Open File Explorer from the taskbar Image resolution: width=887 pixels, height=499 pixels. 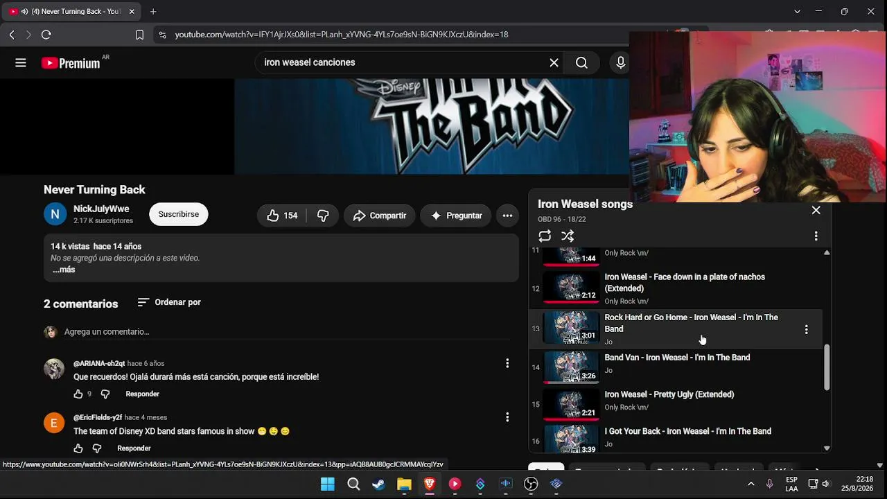tap(404, 484)
